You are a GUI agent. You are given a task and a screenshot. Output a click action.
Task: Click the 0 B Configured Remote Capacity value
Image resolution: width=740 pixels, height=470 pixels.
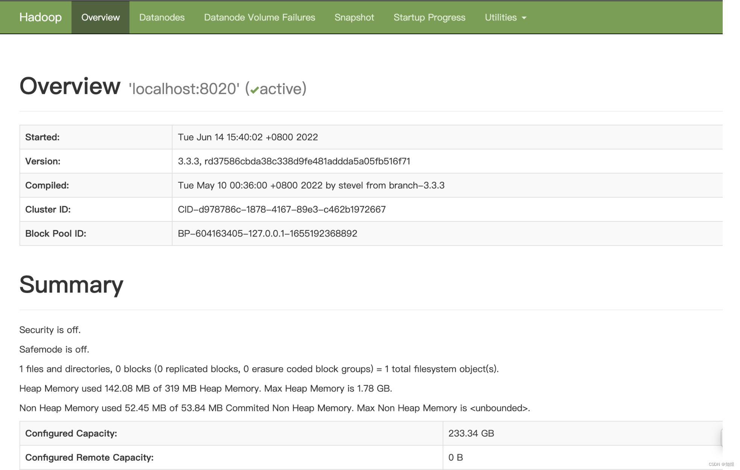coord(455,457)
